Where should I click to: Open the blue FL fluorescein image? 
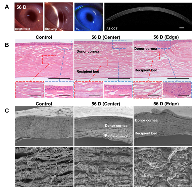[x=89, y=17]
